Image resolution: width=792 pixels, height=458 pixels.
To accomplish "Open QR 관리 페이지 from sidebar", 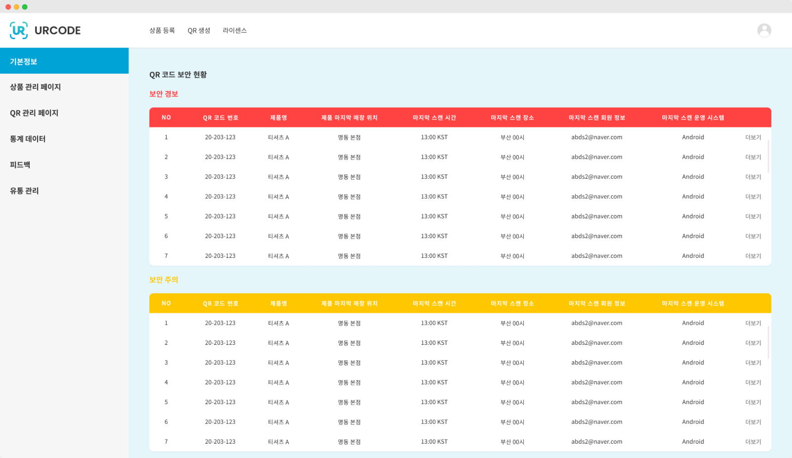I will [x=34, y=113].
